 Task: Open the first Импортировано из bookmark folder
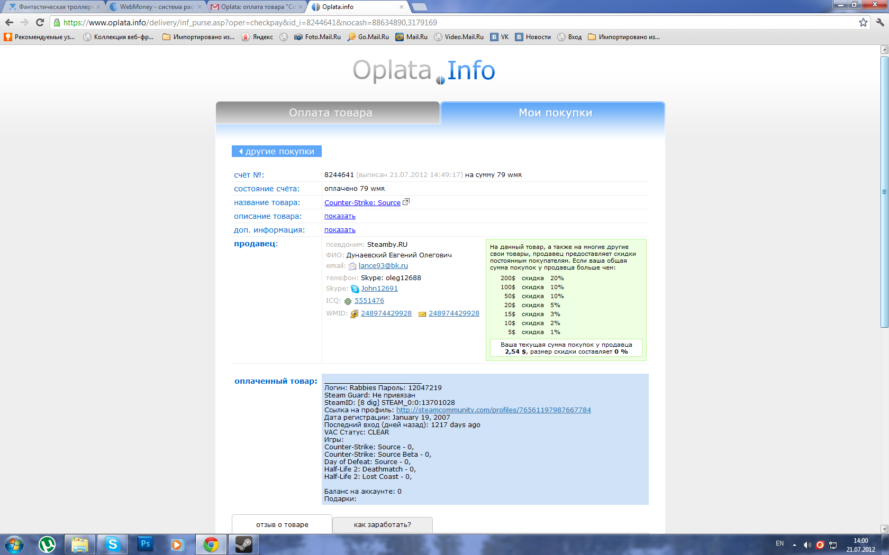[x=198, y=37]
